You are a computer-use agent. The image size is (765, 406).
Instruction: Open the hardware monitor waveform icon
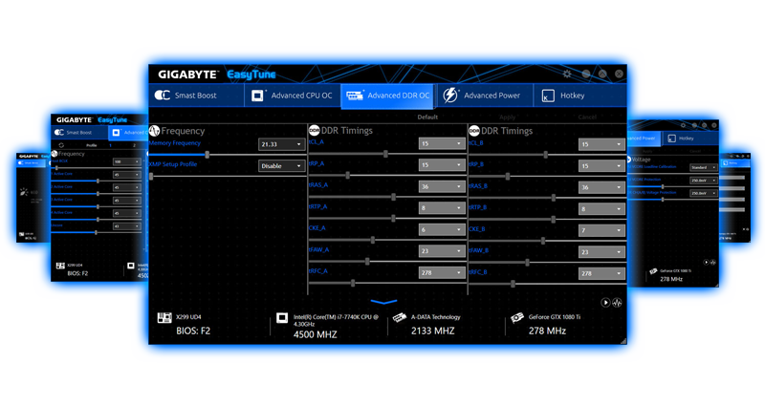[617, 303]
